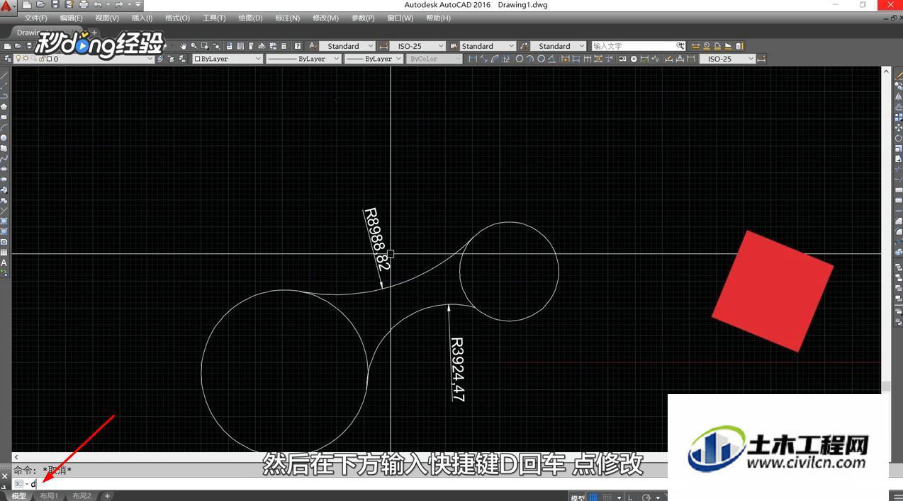Click the angular dimension tool icon

click(x=552, y=59)
